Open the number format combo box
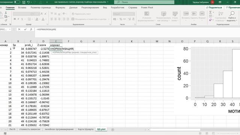Viewport: 240px width, 135px height. [x=124, y=14]
